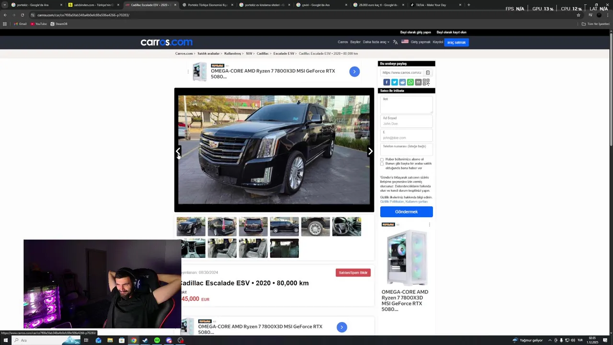Select wheel close-up thumbnail
This screenshot has height=345, width=613.
pyautogui.click(x=316, y=227)
